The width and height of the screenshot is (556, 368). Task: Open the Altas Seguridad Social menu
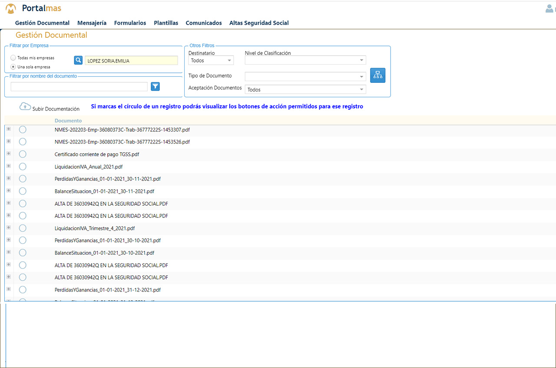pos(259,23)
